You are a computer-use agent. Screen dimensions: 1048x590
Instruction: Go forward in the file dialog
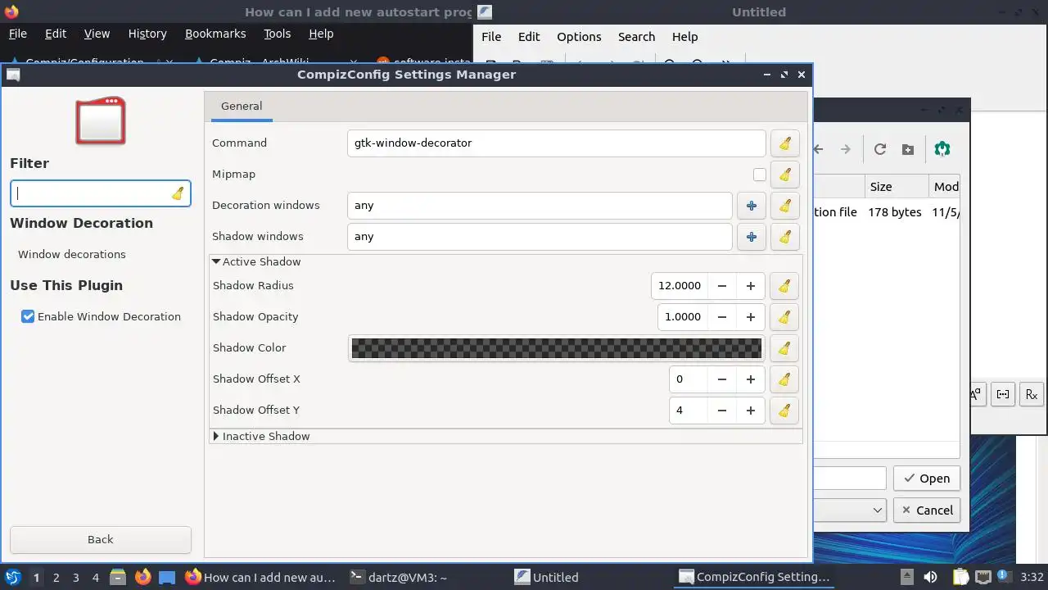pyautogui.click(x=846, y=149)
